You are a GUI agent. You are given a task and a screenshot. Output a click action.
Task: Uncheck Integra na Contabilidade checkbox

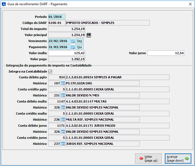50,71
